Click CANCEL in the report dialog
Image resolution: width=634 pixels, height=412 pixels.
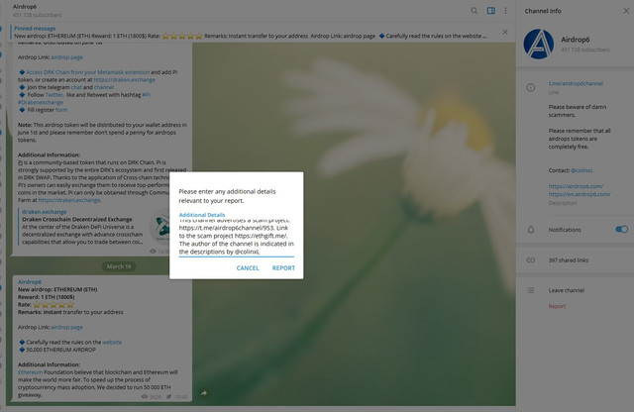pyautogui.click(x=248, y=268)
